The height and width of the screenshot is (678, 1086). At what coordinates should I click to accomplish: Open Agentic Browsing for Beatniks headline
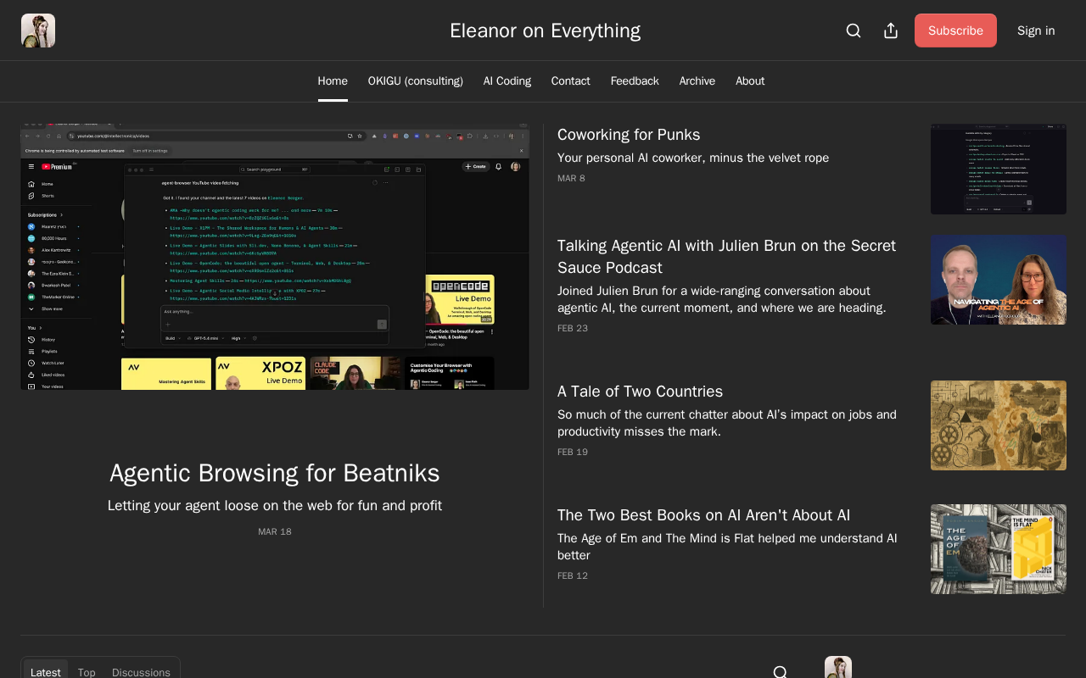tap(275, 473)
